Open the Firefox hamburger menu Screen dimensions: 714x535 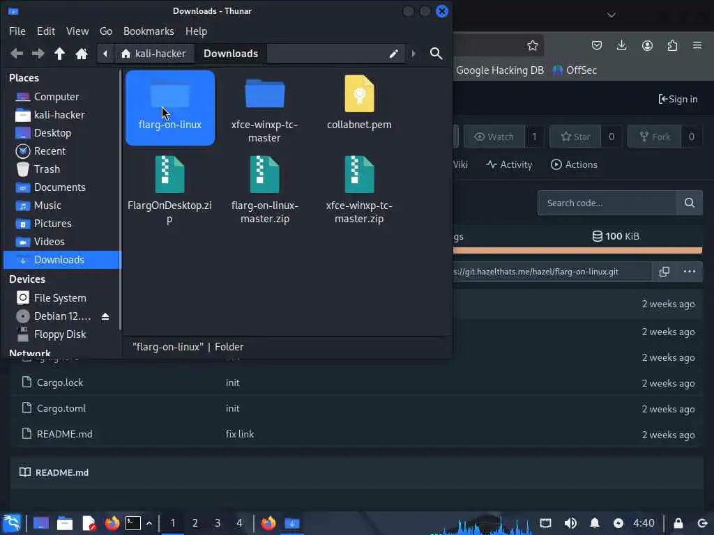(x=697, y=45)
